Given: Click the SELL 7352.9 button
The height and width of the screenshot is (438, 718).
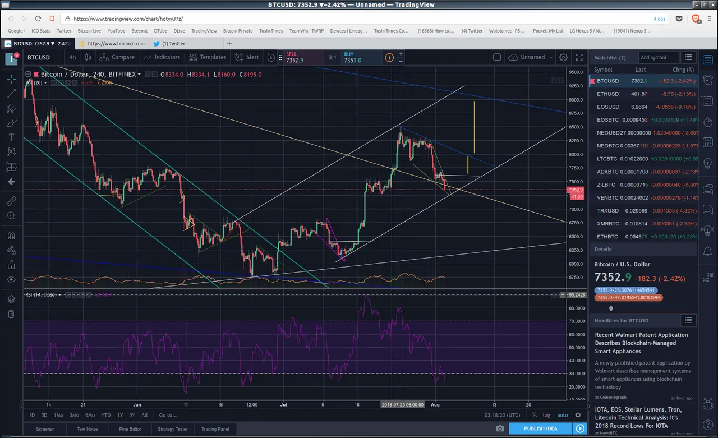Looking at the screenshot, I should coord(303,57).
